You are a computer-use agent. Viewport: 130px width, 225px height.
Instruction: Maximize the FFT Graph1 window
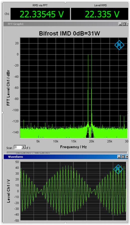click(x=124, y=24)
